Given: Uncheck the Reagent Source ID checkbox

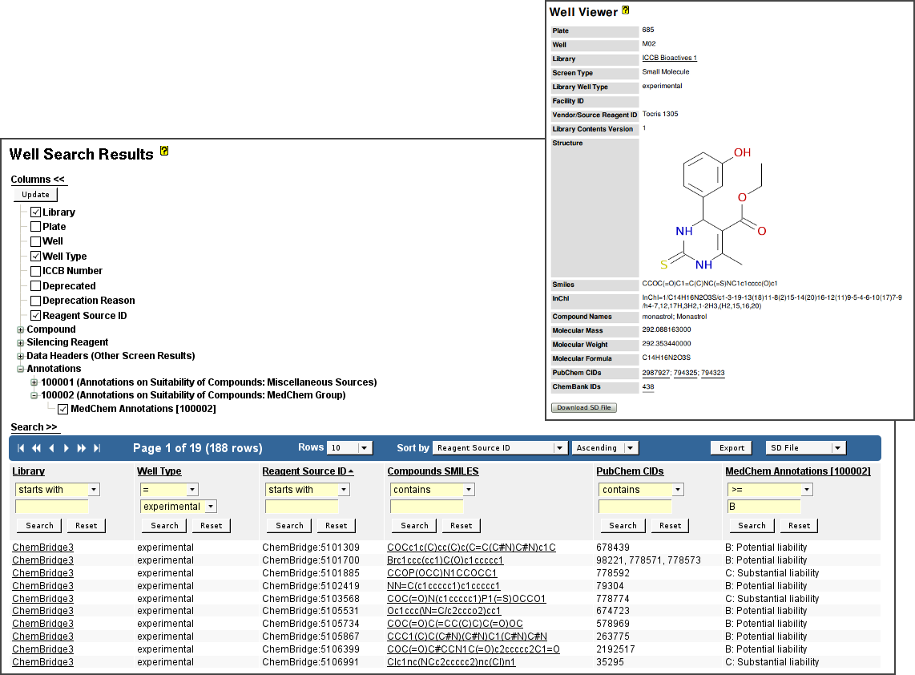Looking at the screenshot, I should (35, 315).
